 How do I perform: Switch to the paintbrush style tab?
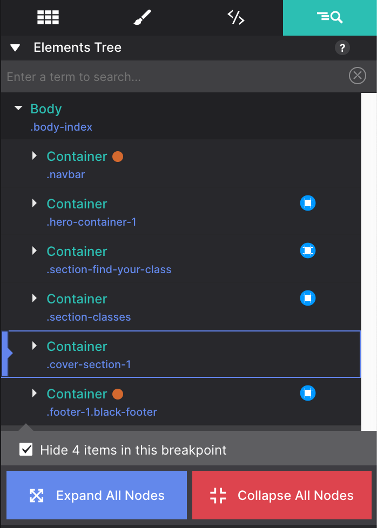142,17
